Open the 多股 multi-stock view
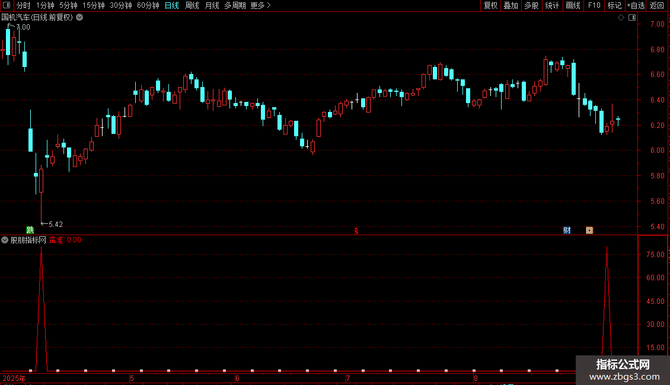670x385 pixels. [x=531, y=5]
